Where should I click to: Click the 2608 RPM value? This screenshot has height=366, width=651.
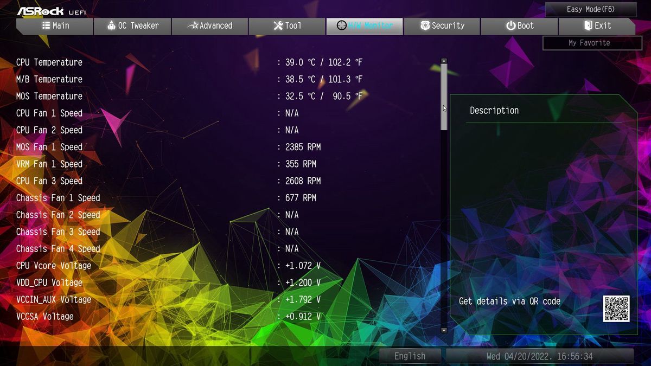[x=303, y=181]
